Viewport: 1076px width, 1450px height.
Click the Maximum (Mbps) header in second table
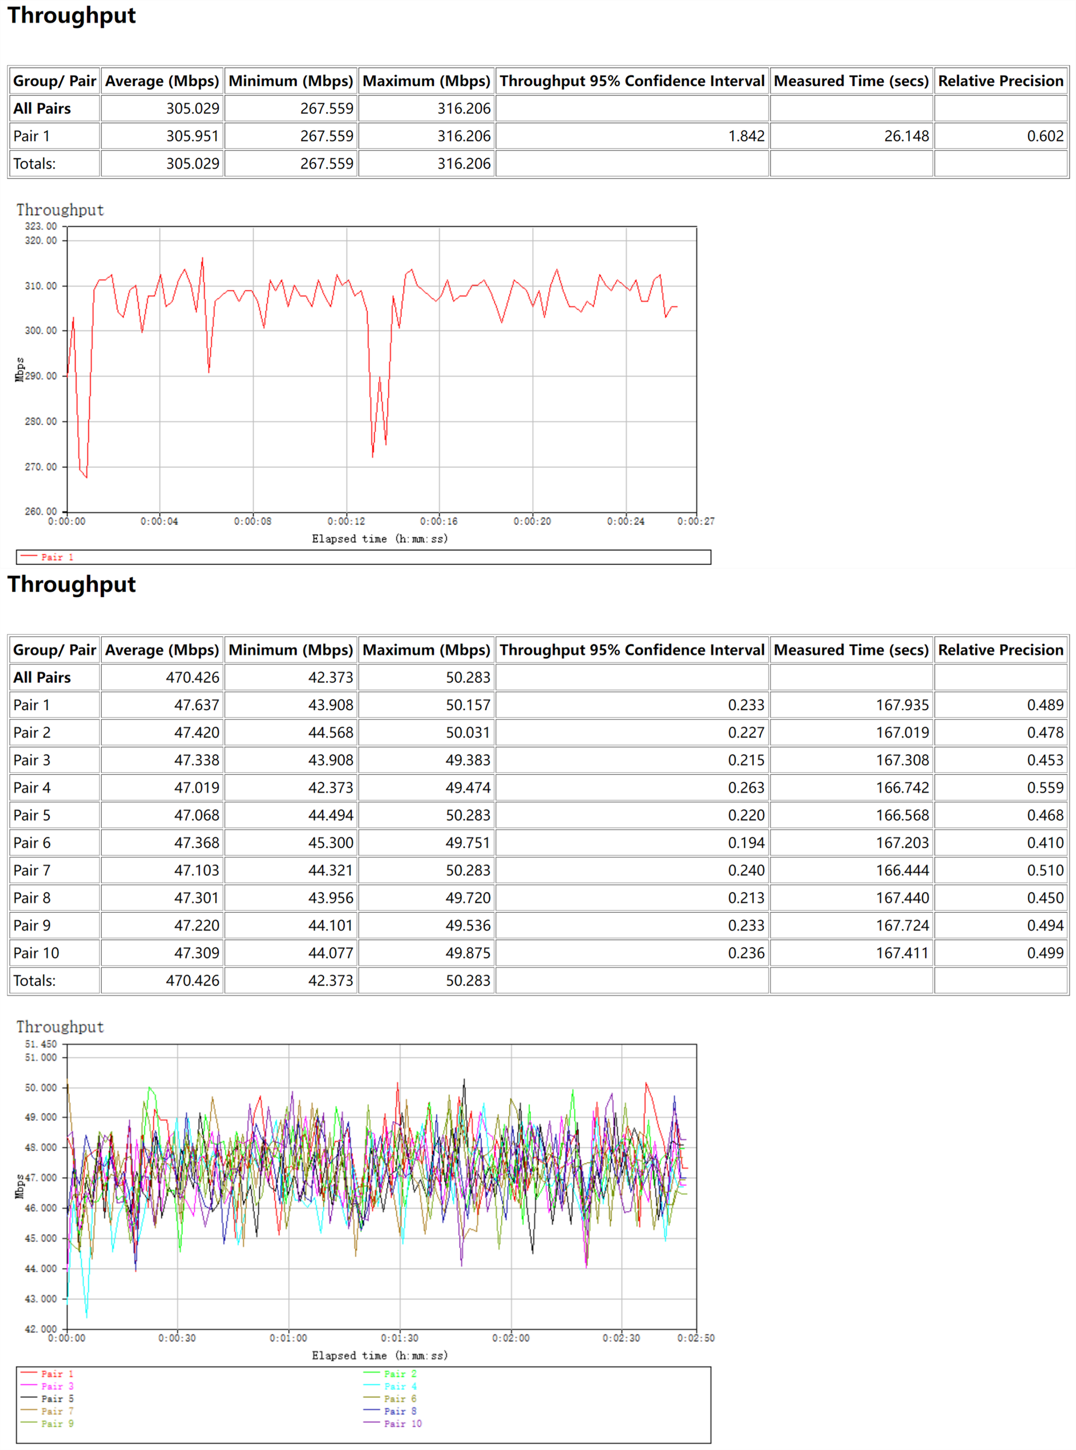click(426, 650)
